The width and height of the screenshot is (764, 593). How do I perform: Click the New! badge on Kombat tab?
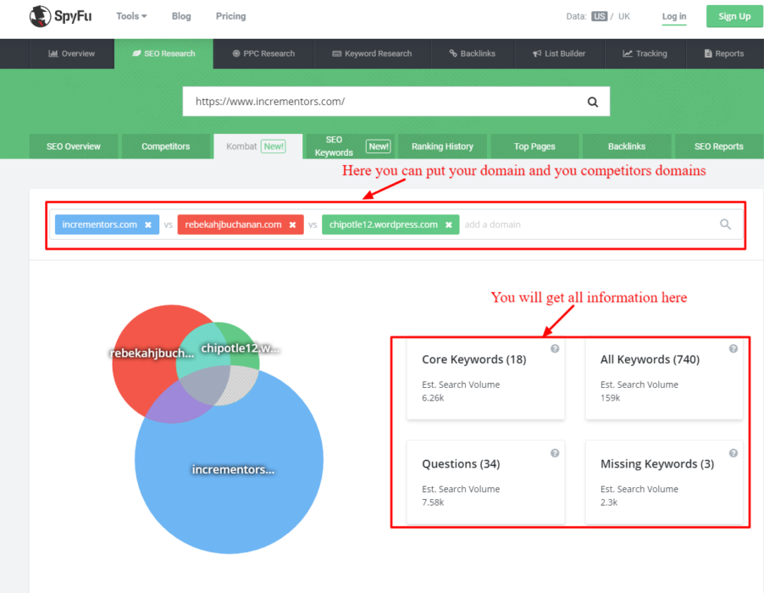point(274,147)
